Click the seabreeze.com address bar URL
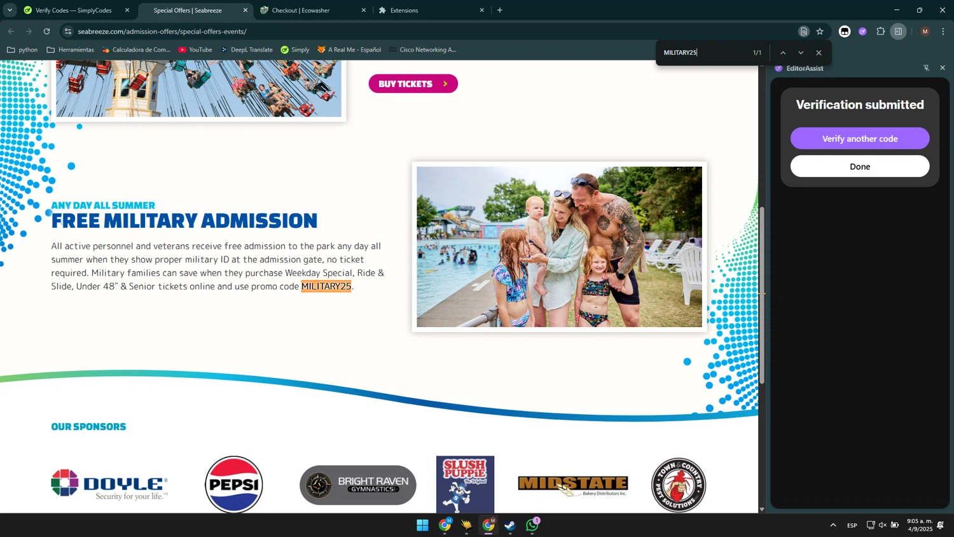Screen dimensions: 954x537 tap(162, 31)
